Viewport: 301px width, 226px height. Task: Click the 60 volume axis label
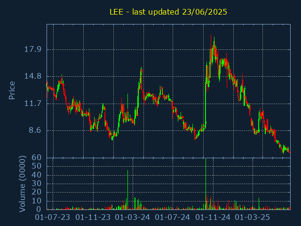37,158
